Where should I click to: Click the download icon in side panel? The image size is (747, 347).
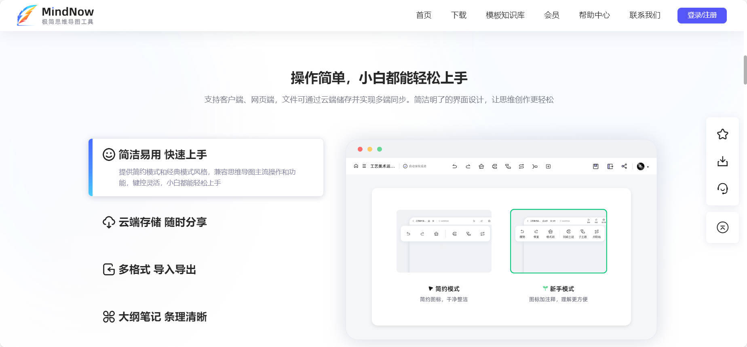click(x=723, y=161)
